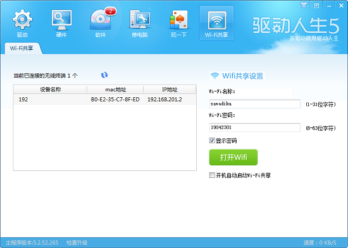Click the mac地址 column header
Image resolution: width=348 pixels, height=248 pixels.
(x=115, y=90)
